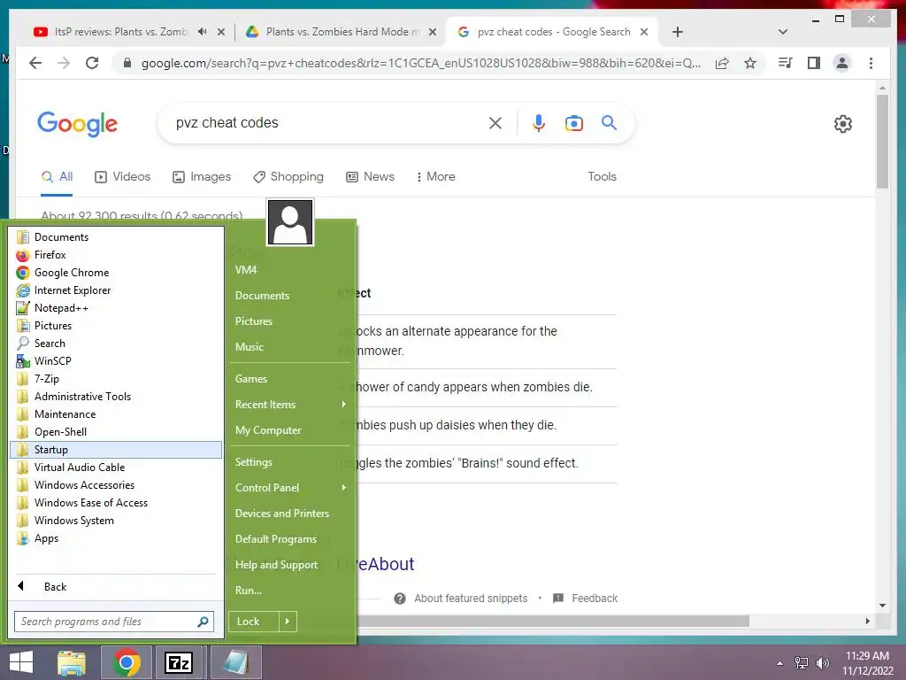Open the Run... dialog entry
The height and width of the screenshot is (680, 906).
coord(290,591)
